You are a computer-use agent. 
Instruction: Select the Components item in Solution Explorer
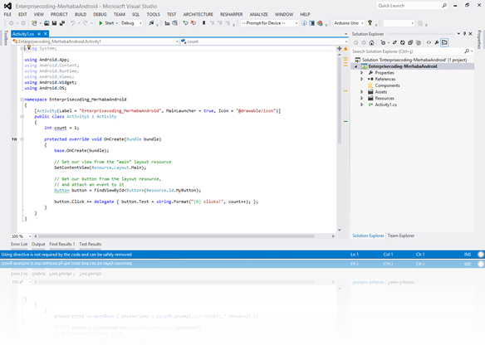click(x=387, y=85)
